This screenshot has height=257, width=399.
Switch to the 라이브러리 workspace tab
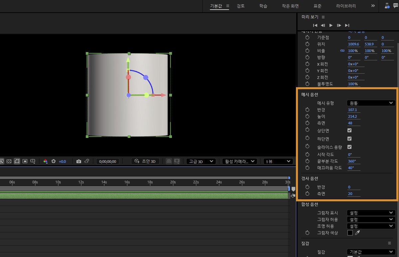point(346,6)
